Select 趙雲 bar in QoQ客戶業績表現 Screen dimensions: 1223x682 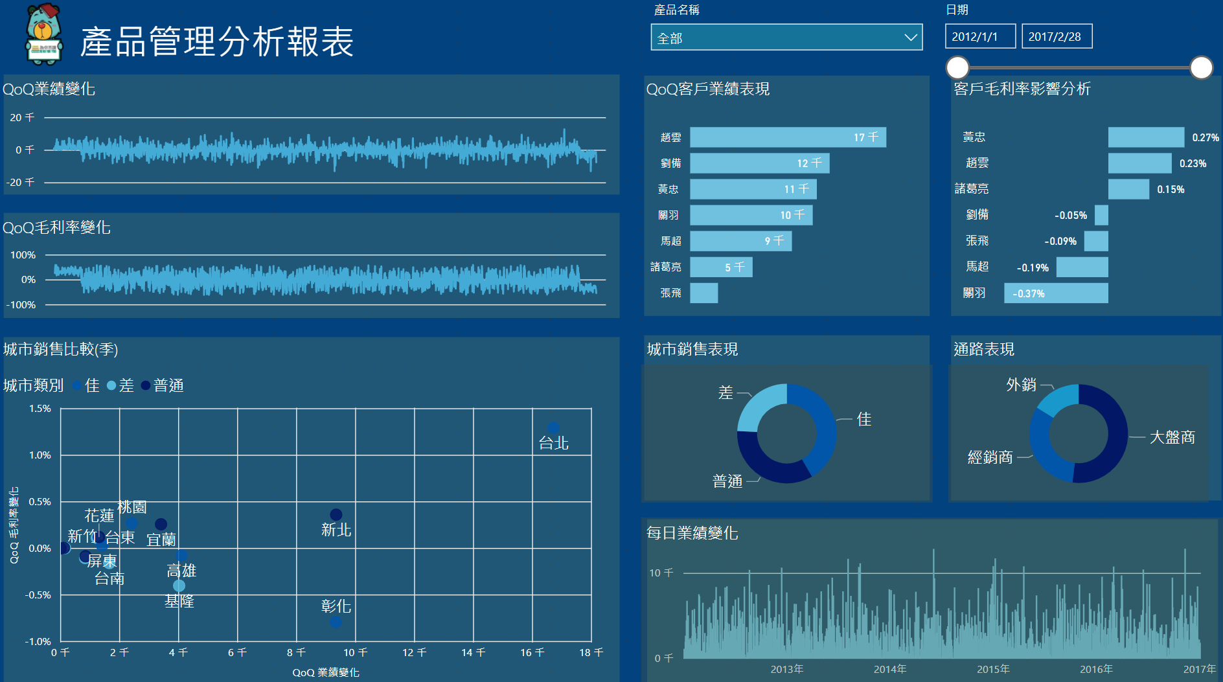(x=787, y=137)
